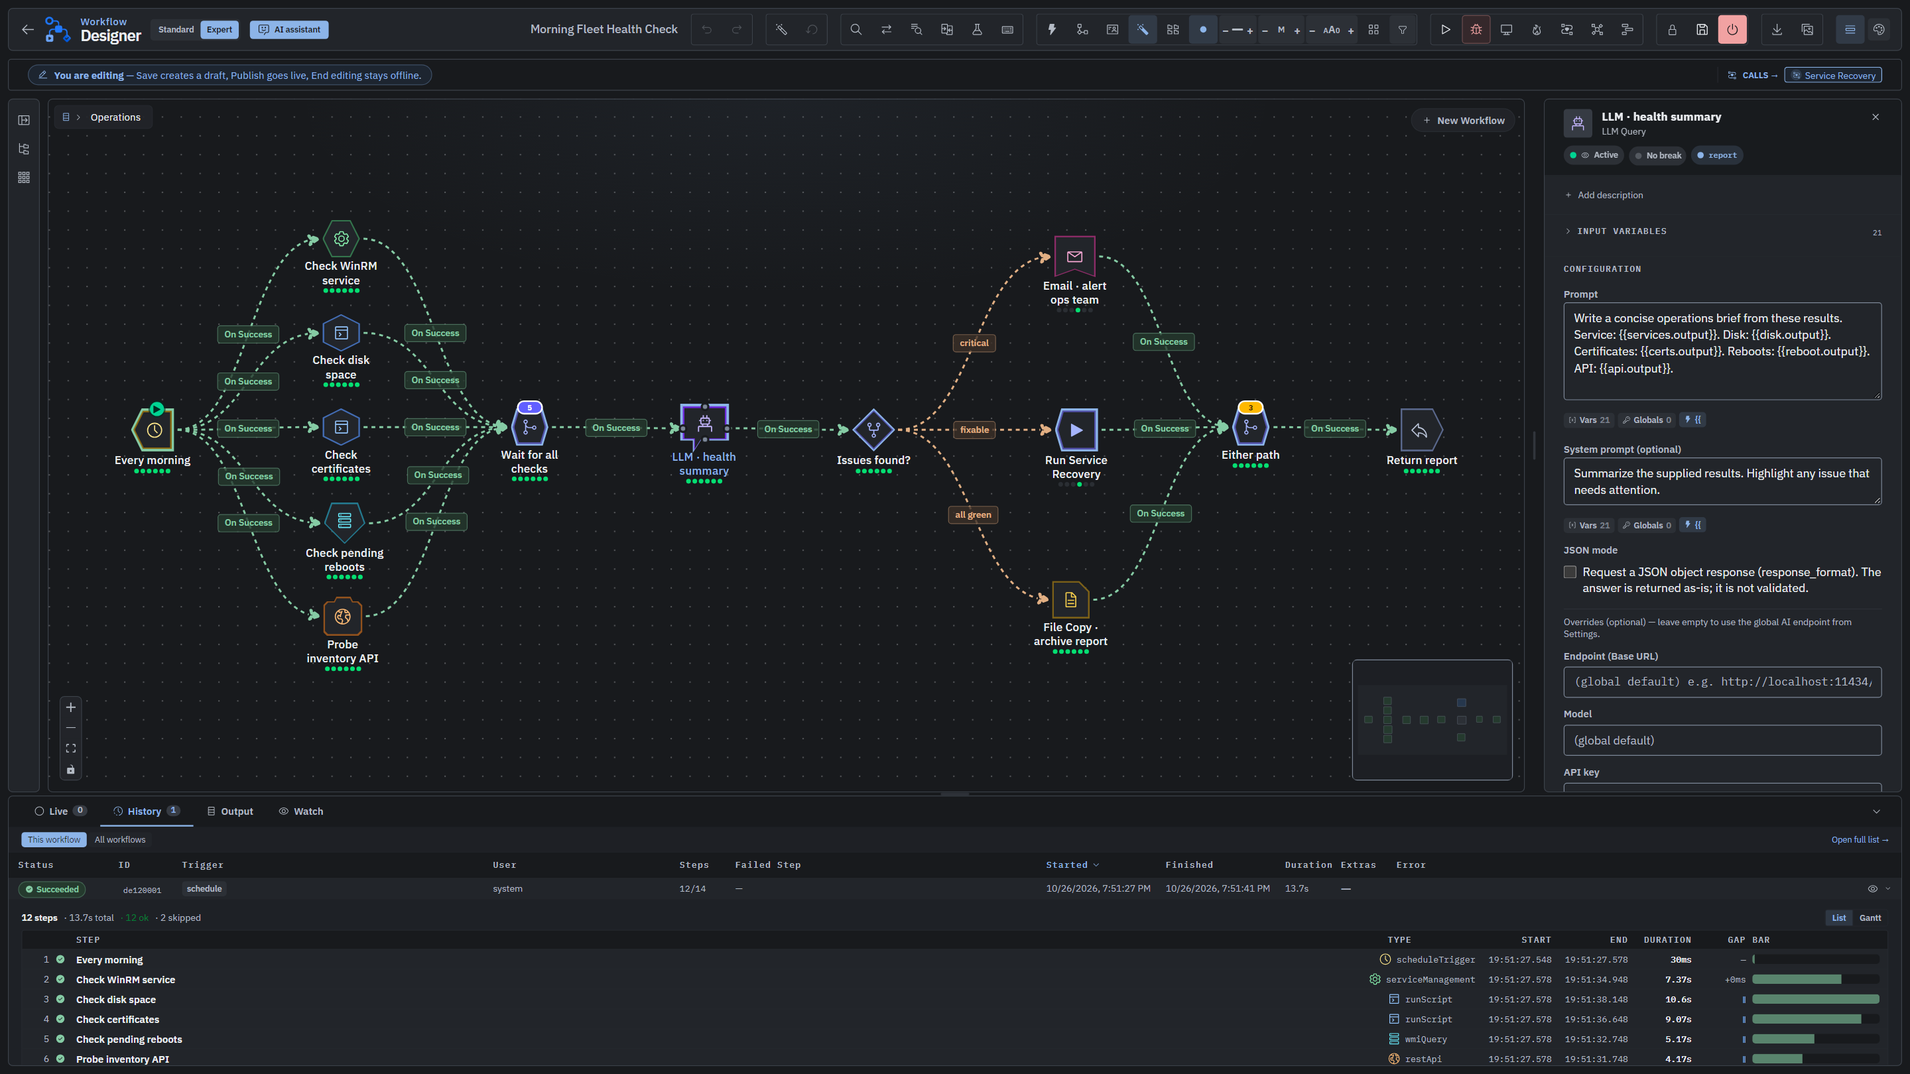Click the fit-to-screen icon on canvas
Image resolution: width=1910 pixels, height=1074 pixels.
[70, 748]
